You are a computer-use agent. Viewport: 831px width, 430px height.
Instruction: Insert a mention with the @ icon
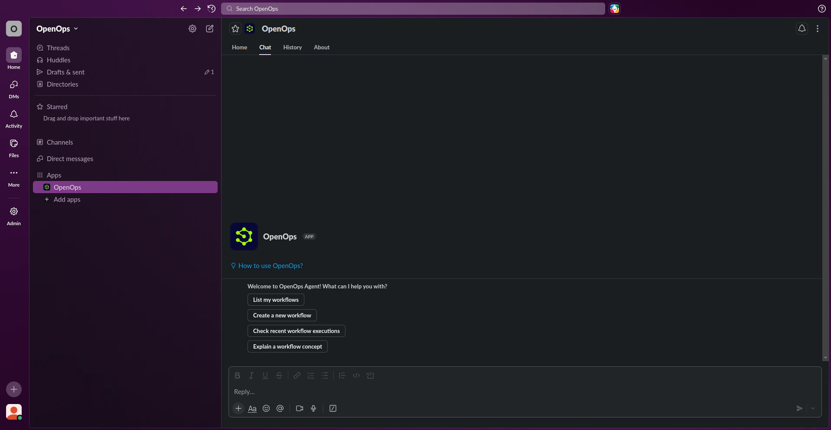(280, 408)
